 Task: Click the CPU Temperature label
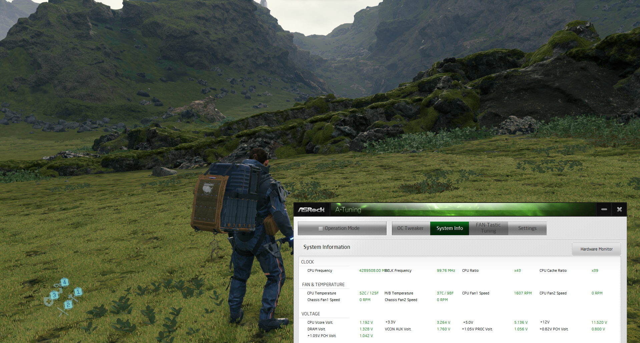[x=322, y=293]
